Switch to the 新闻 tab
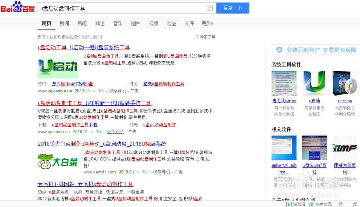Image resolution: width=360 pixels, height=207 pixels. pyautogui.click(x=64, y=23)
